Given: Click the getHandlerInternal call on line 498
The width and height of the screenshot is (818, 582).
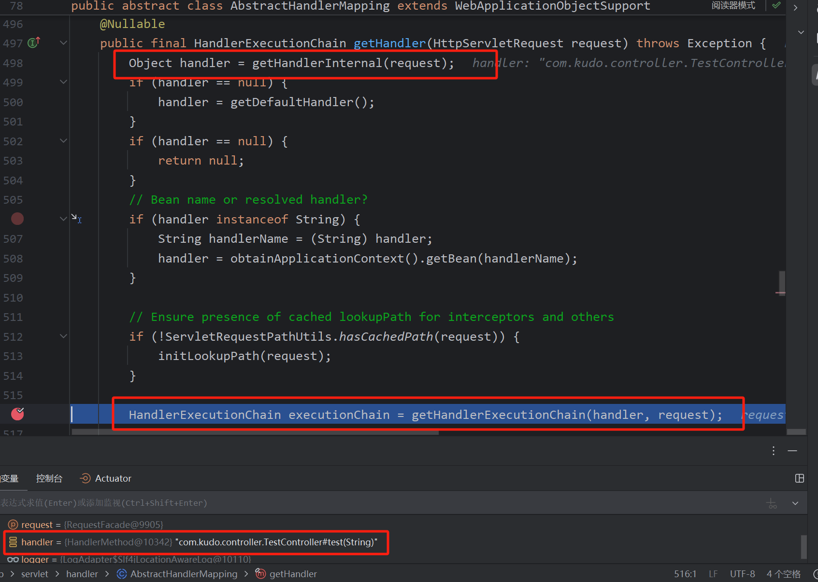Looking at the screenshot, I should [x=317, y=63].
